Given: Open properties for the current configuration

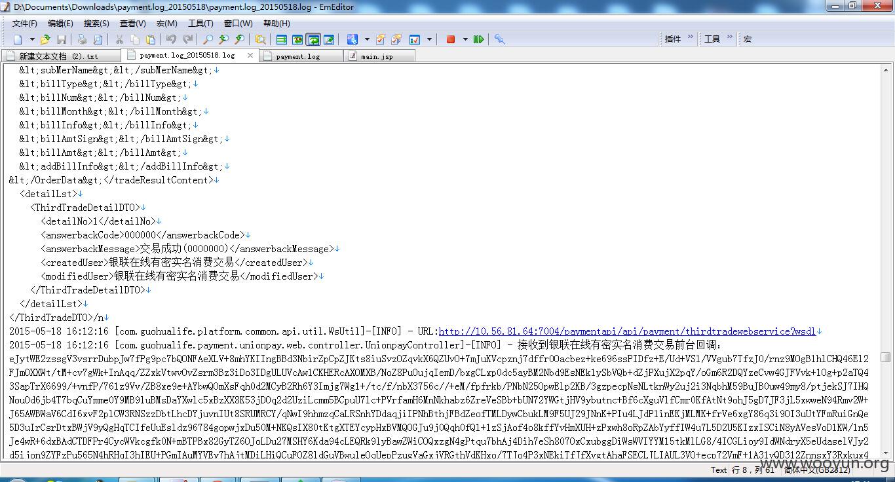Looking at the screenshot, I should (x=380, y=39).
